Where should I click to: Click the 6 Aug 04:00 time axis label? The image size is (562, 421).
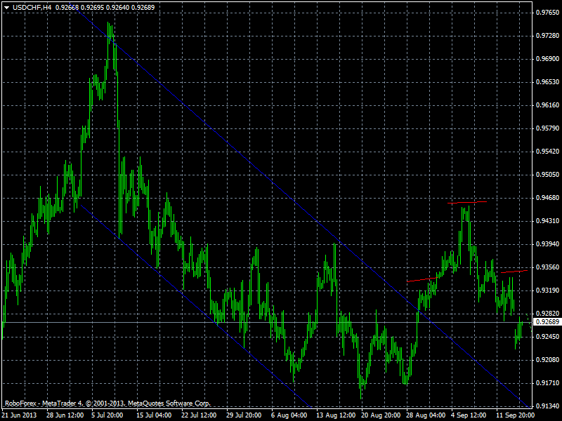coord(289,415)
